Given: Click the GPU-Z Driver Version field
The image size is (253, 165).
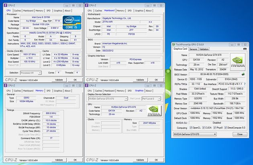Looking at the screenshot, I should click(217, 108).
